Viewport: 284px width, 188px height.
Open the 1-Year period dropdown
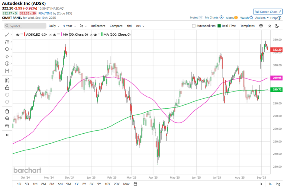click(69, 26)
